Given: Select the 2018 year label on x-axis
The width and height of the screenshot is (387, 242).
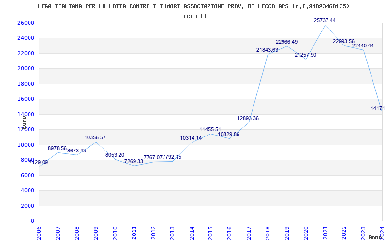Looking at the screenshot, I should pos(268,233).
